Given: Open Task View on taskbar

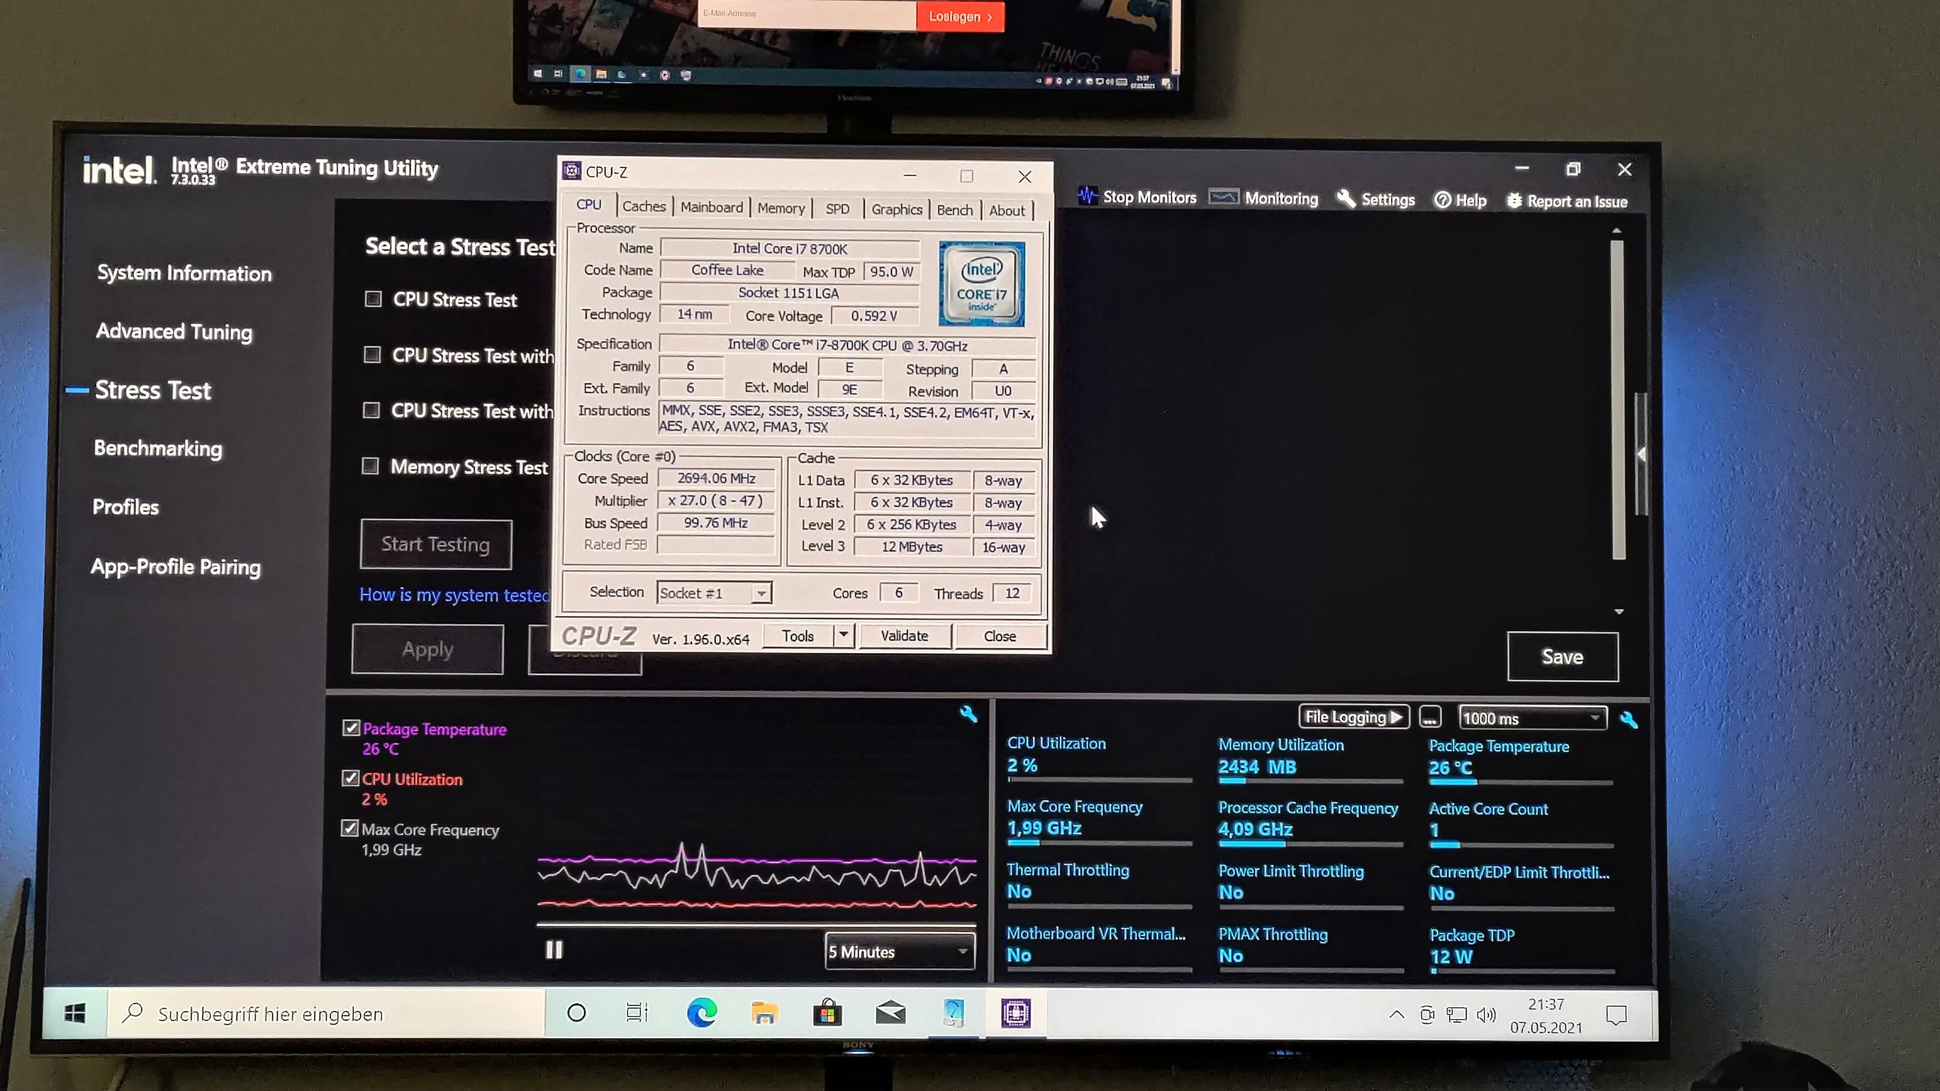Looking at the screenshot, I should click(637, 1013).
